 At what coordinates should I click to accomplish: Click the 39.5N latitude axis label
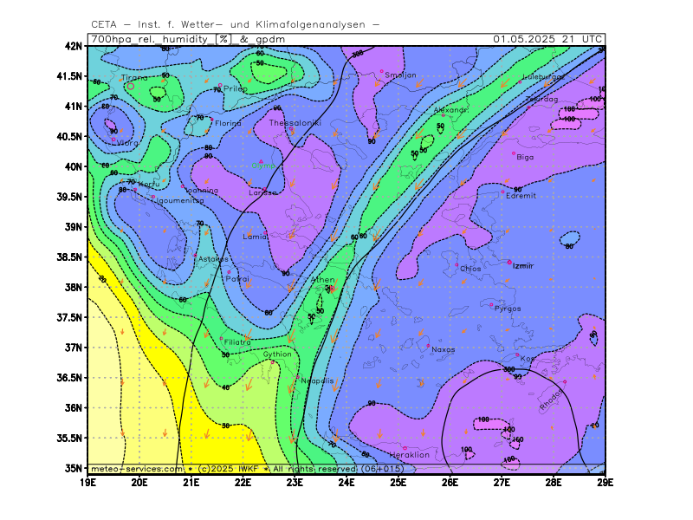coord(70,197)
